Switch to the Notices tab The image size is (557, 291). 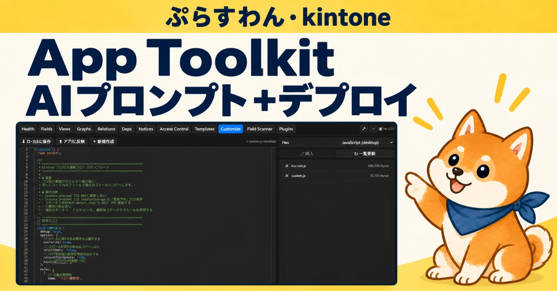(x=146, y=129)
